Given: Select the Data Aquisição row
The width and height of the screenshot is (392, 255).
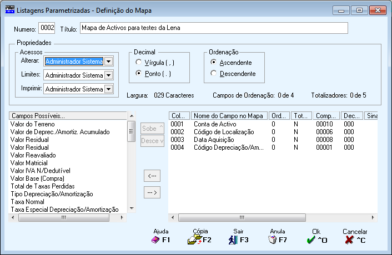Looking at the screenshot, I should tap(273, 140).
